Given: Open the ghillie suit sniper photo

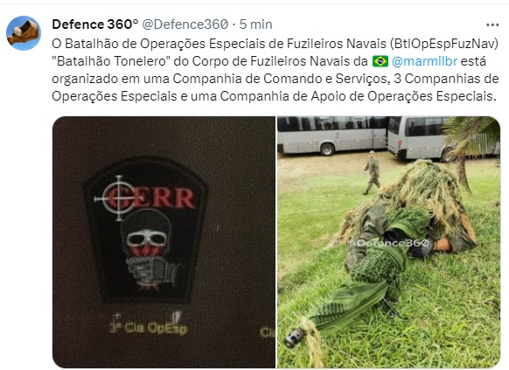Looking at the screenshot, I should click(388, 242).
